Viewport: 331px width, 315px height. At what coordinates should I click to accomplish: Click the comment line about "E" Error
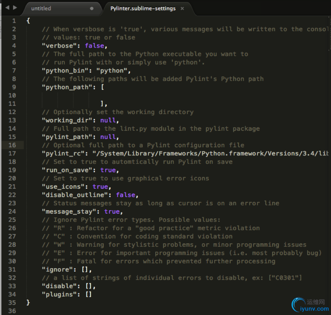point(182,253)
